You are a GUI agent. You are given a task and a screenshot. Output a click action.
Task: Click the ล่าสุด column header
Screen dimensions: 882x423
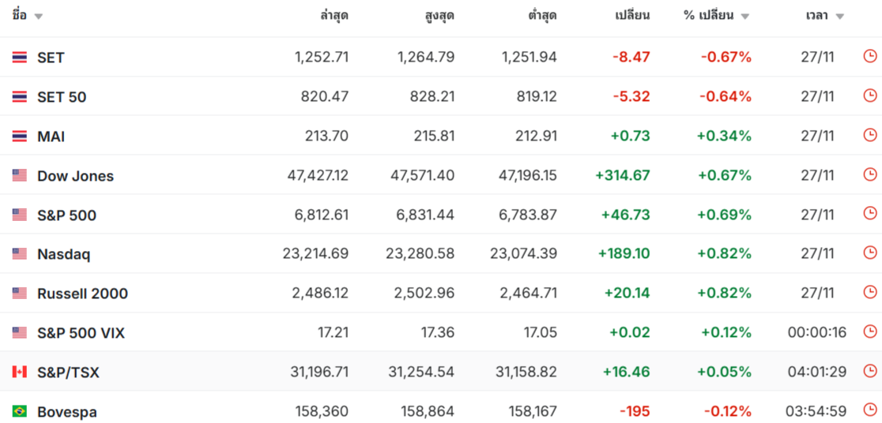pos(334,16)
